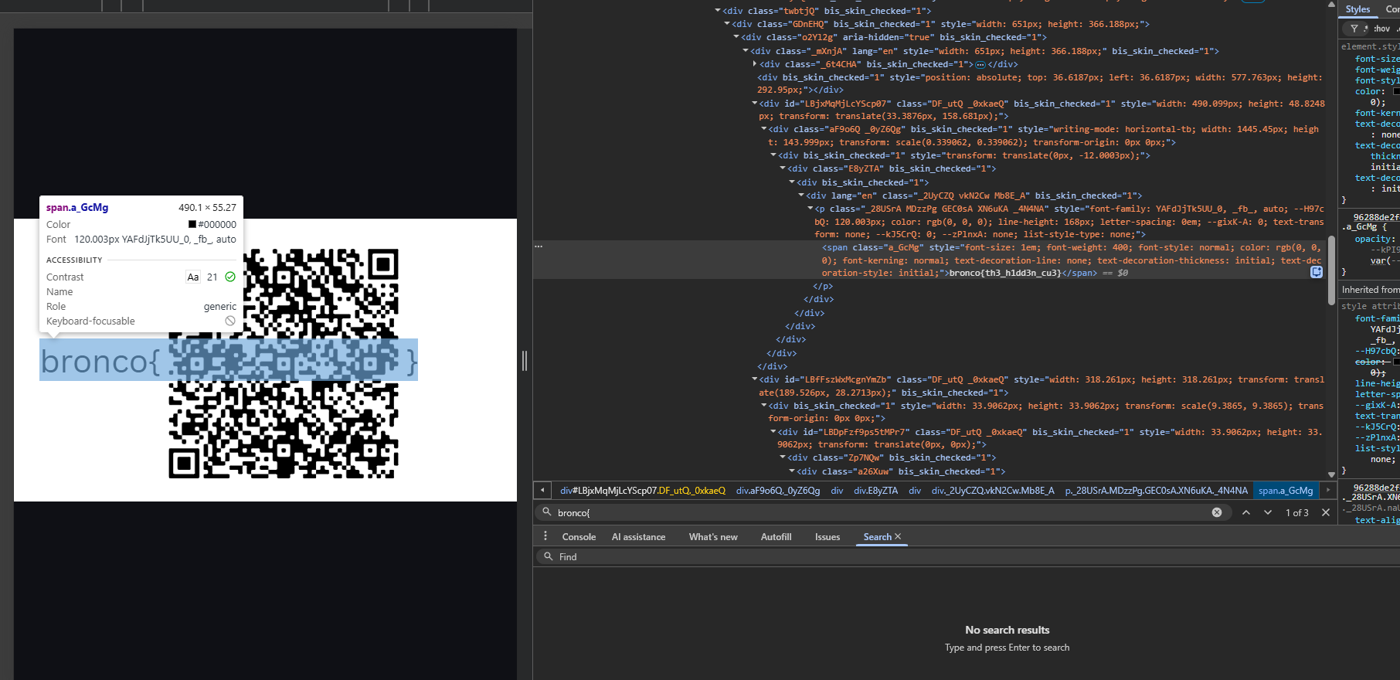Collapse the div.o2Yl2g aria-hidden node

[736, 37]
